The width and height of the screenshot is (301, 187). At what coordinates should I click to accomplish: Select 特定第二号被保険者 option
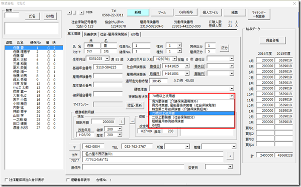191,109
